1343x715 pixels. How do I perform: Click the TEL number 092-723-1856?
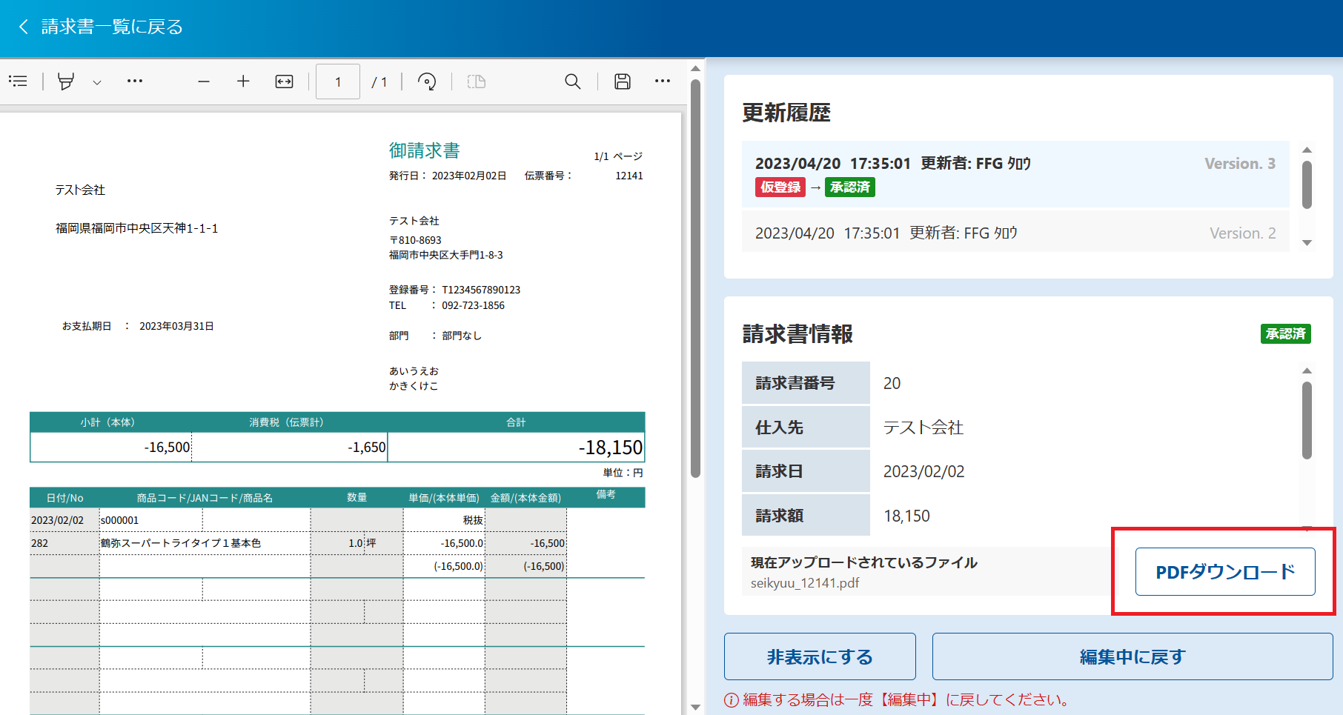click(x=473, y=305)
